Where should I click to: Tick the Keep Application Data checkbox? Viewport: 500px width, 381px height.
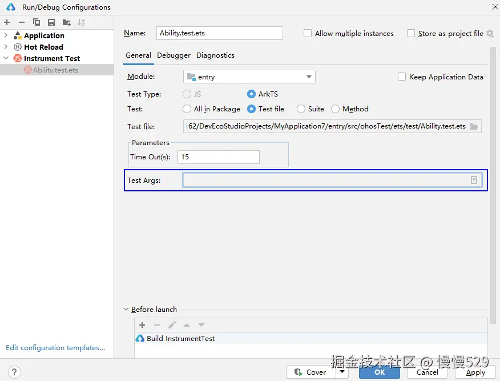[402, 77]
